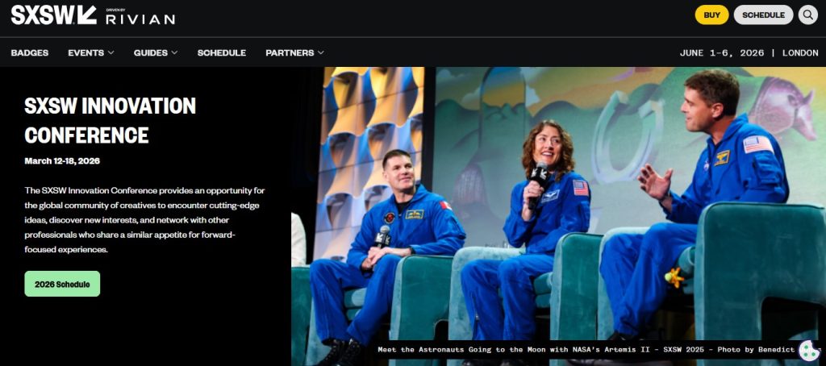The height and width of the screenshot is (366, 826).
Task: Click the GUIDES menu label
Action: 150,53
